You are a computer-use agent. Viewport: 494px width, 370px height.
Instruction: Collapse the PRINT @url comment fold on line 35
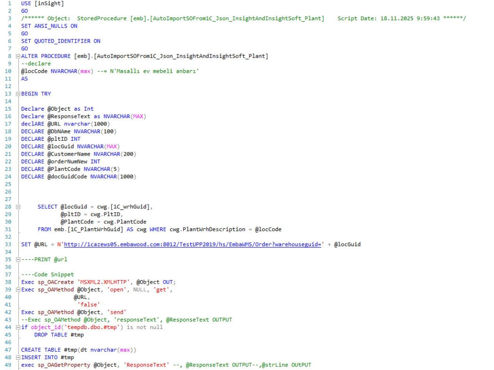[18, 260]
